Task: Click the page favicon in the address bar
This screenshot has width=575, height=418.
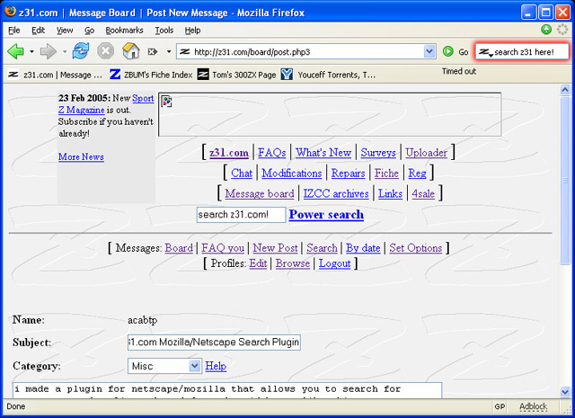Action: click(x=184, y=52)
